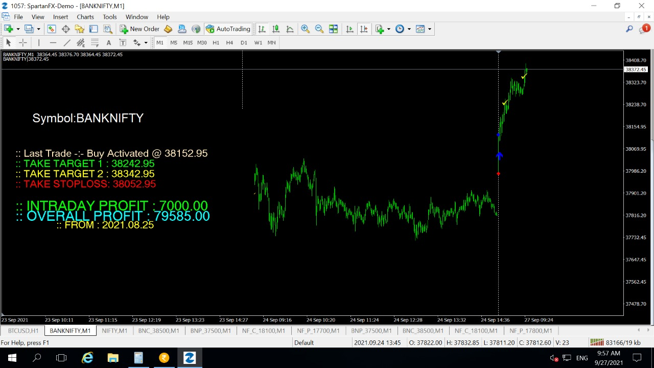Tile chart windows

333,29
